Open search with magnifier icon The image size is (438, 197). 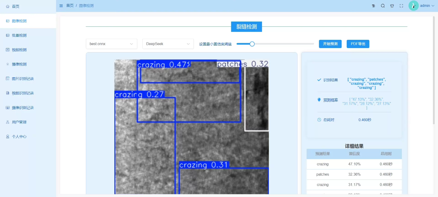point(383,6)
